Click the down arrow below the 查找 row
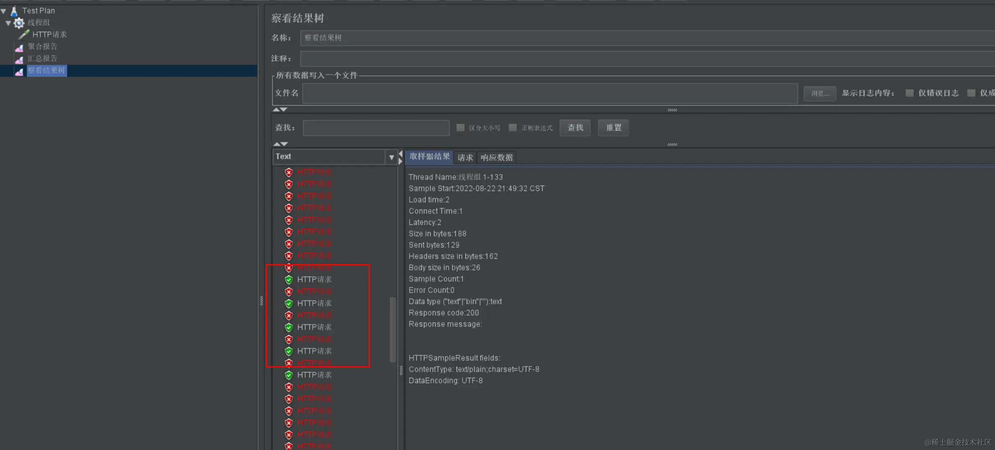Screen dimensions: 995x450 pos(284,144)
